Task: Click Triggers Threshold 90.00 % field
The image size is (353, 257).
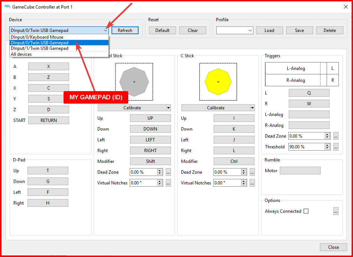Action: pyautogui.click(x=307, y=147)
